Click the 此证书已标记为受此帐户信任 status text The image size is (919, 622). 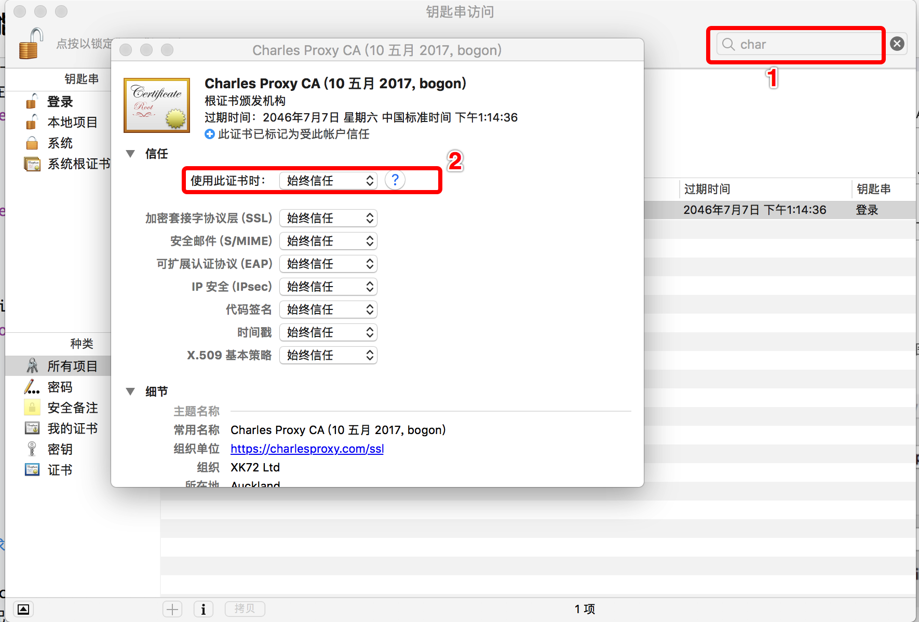pos(294,134)
